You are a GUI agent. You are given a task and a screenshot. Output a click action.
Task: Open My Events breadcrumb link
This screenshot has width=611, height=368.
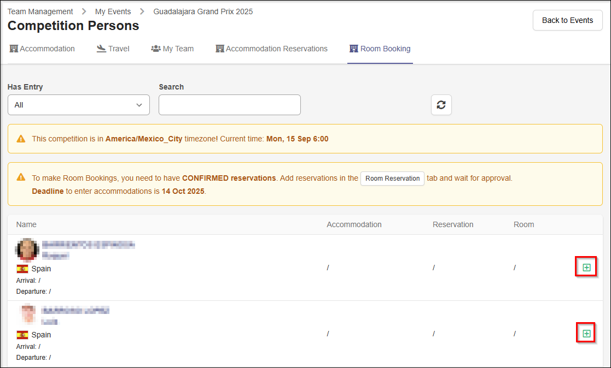click(x=113, y=11)
